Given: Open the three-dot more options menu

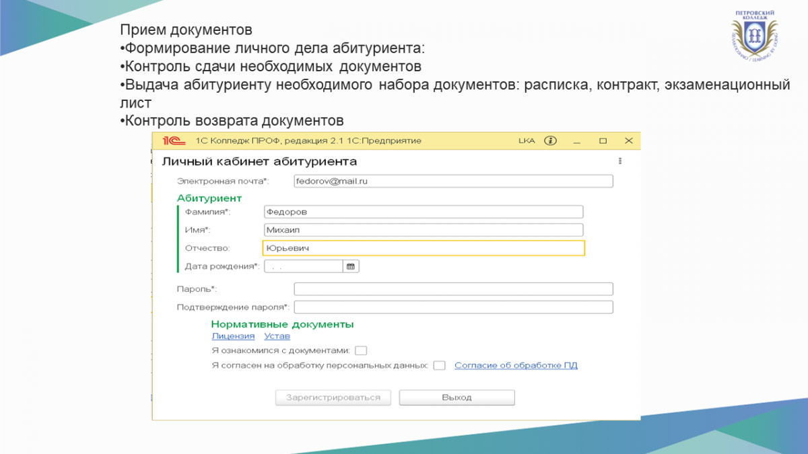Looking at the screenshot, I should (619, 161).
